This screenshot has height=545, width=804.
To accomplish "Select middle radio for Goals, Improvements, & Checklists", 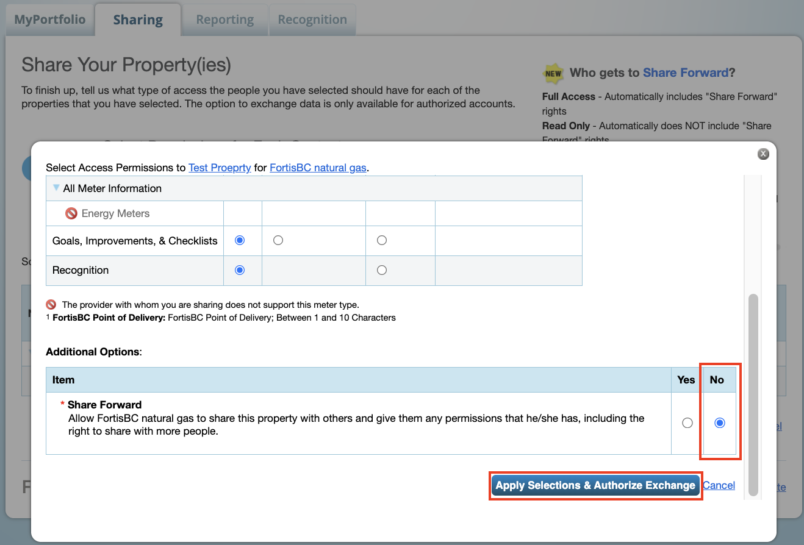I will [278, 241].
